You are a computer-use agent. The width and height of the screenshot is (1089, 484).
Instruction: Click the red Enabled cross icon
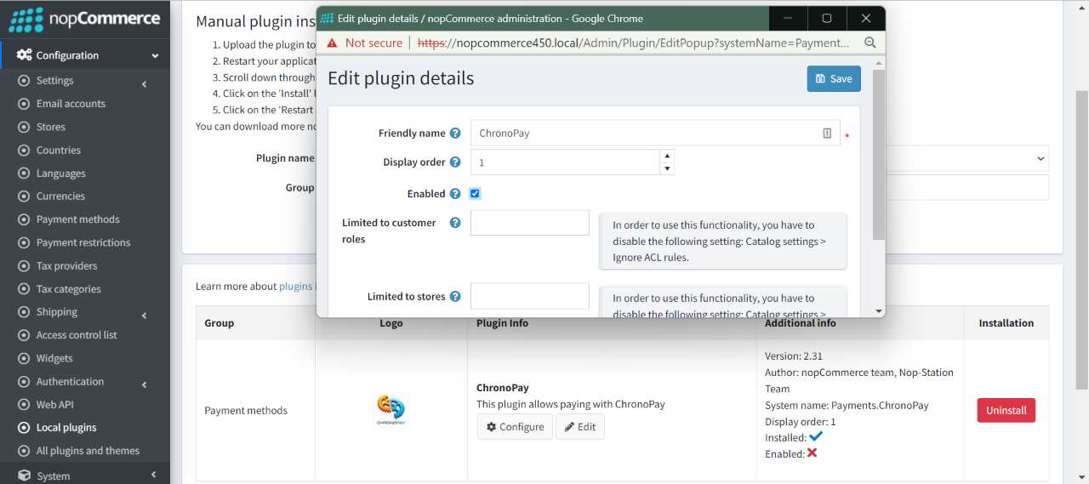(812, 453)
